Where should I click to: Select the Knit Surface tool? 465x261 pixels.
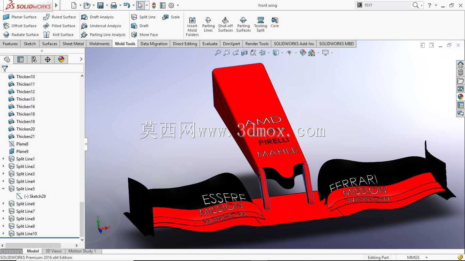click(58, 35)
